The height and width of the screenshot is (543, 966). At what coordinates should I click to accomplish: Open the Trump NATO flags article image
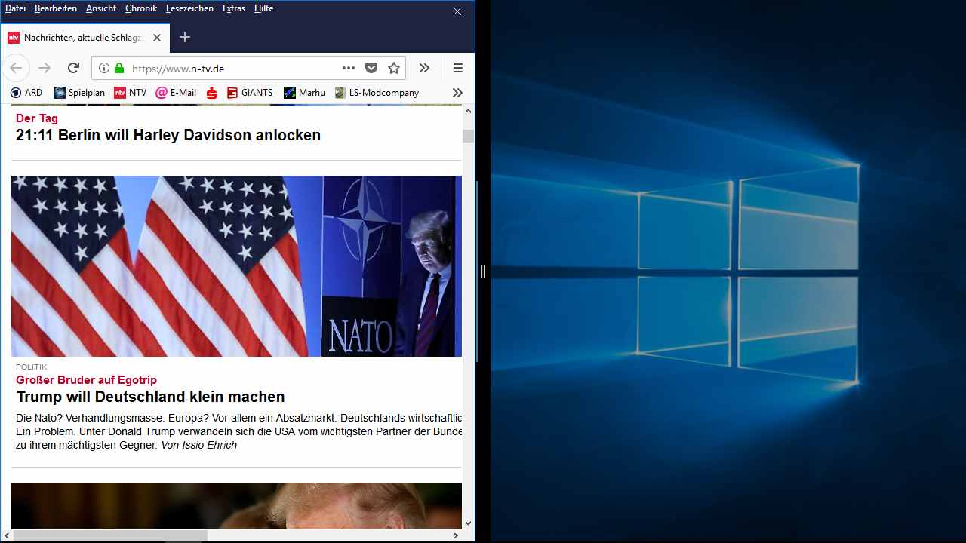236,266
